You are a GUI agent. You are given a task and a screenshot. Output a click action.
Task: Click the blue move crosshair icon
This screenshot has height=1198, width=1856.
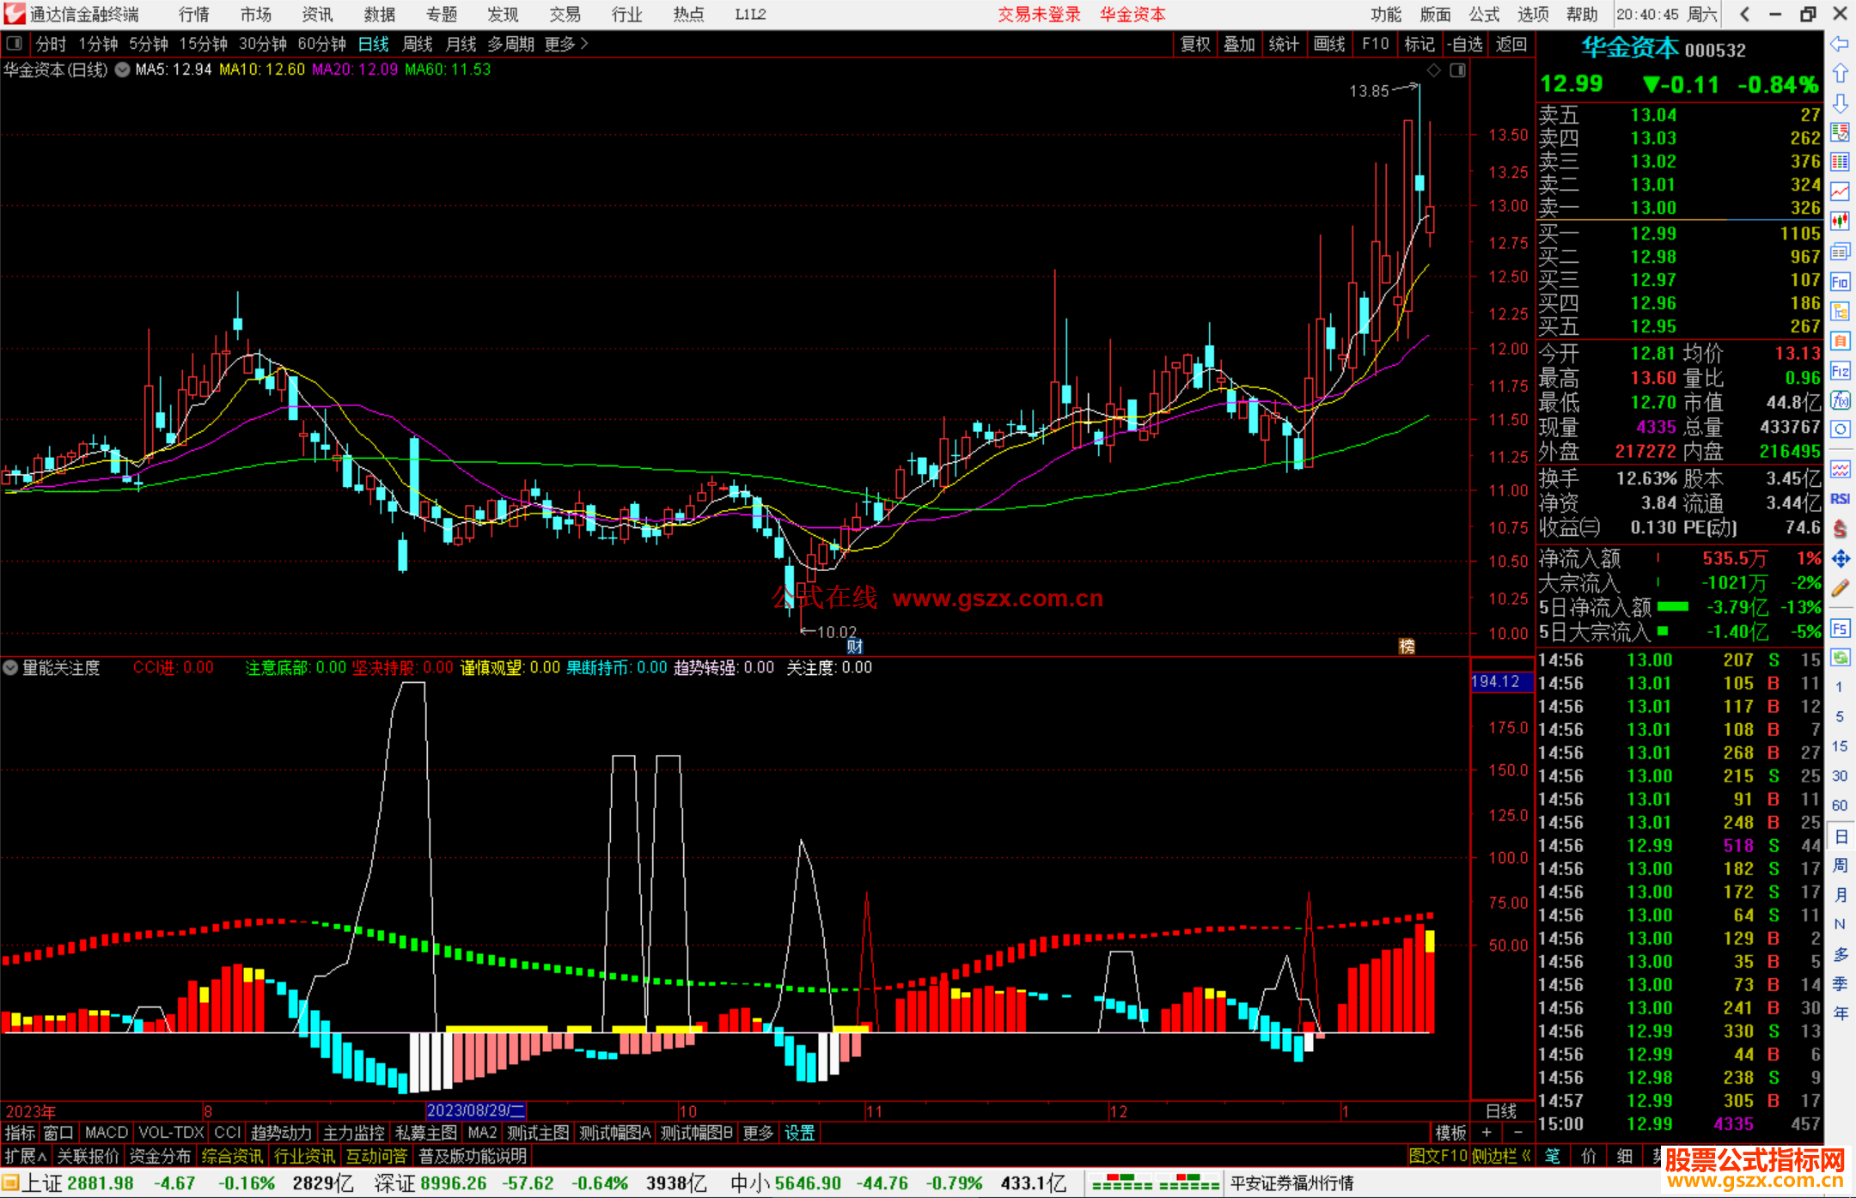tap(1840, 559)
